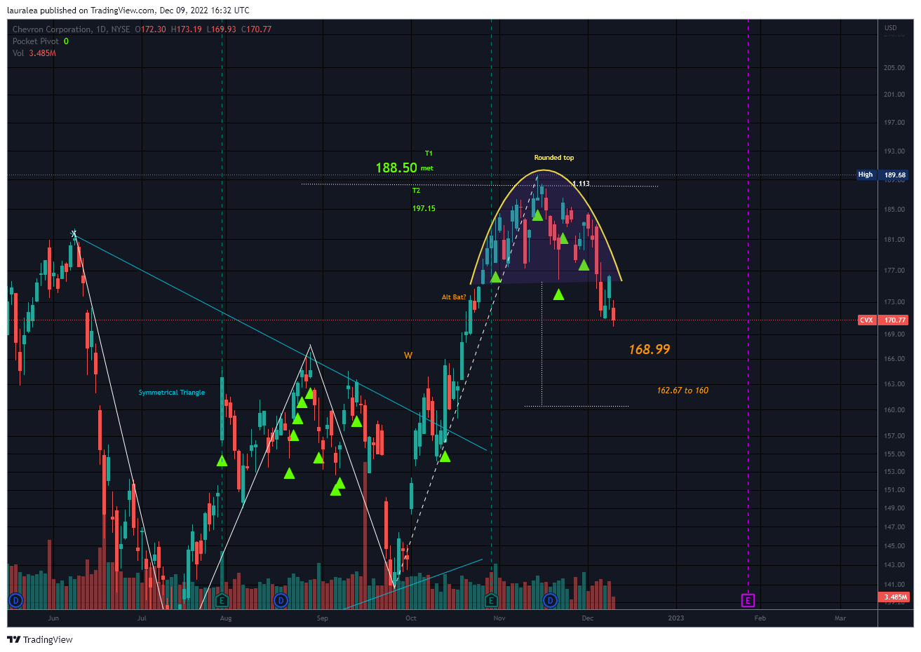Click the Feb label on time axis
Viewport: 921px width, 652px height.
pos(760,618)
